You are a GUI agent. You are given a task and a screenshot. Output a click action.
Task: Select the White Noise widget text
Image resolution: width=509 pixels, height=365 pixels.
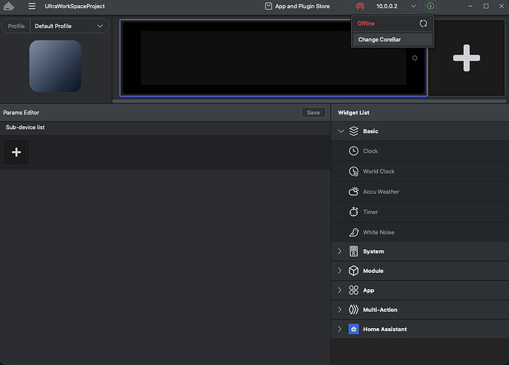[378, 232]
